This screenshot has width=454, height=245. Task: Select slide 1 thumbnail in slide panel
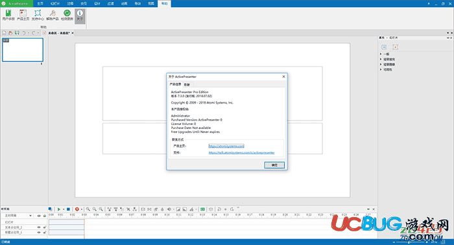pyautogui.click(x=23, y=50)
